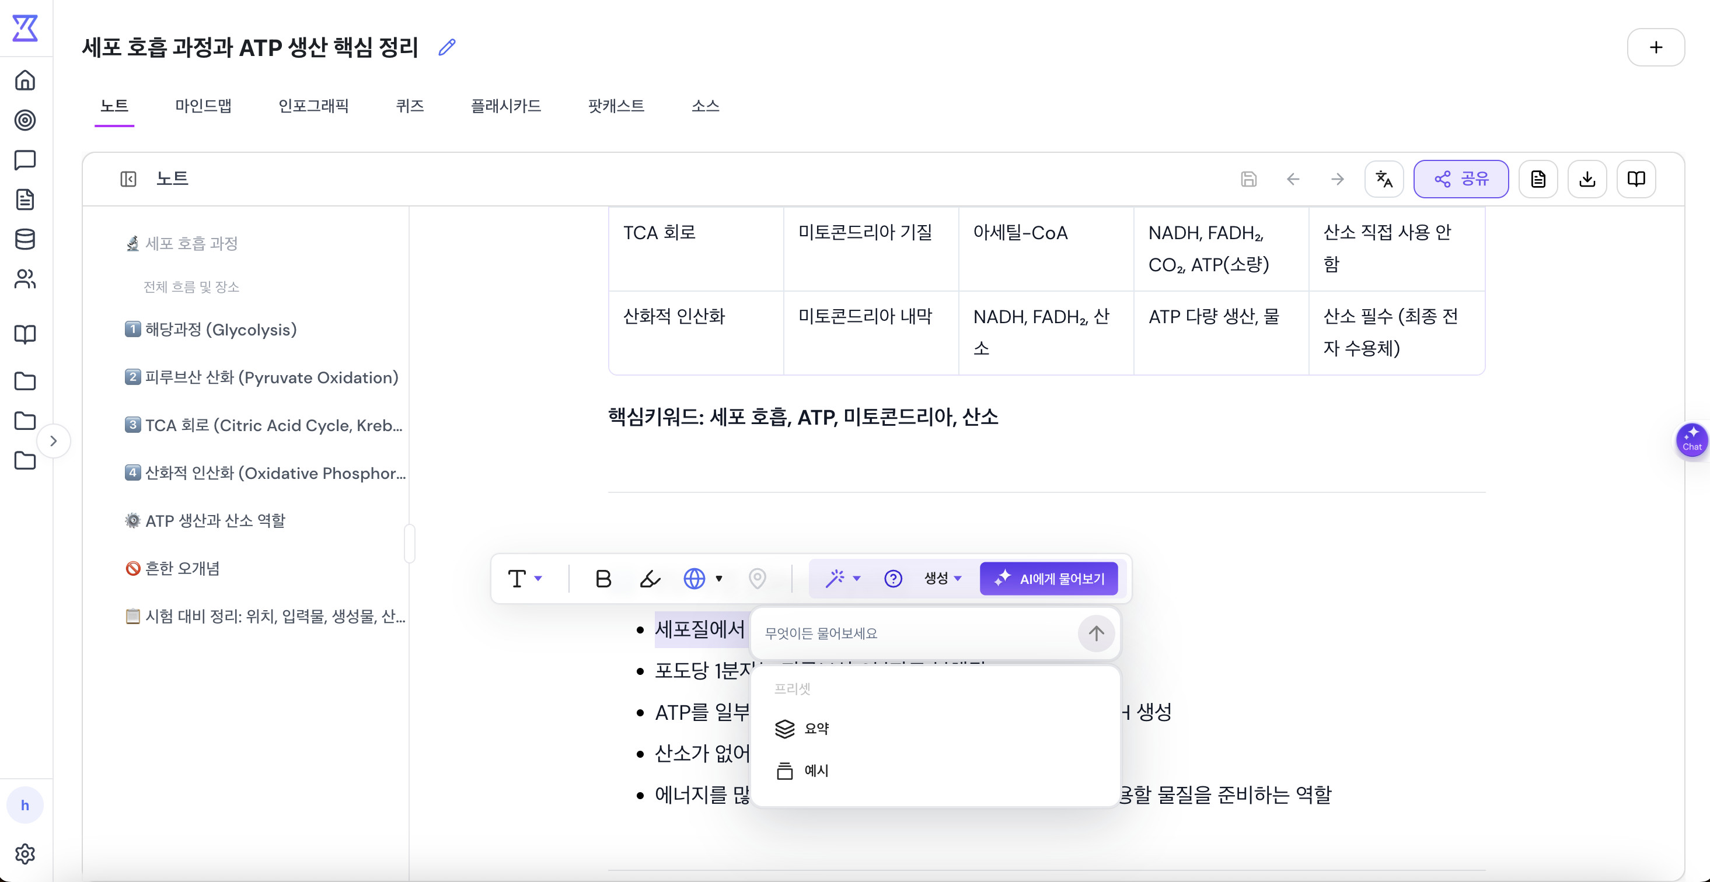Toggle bold formatting

pyautogui.click(x=603, y=579)
